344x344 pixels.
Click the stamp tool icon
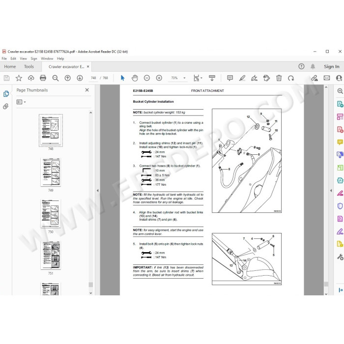(x=266, y=78)
